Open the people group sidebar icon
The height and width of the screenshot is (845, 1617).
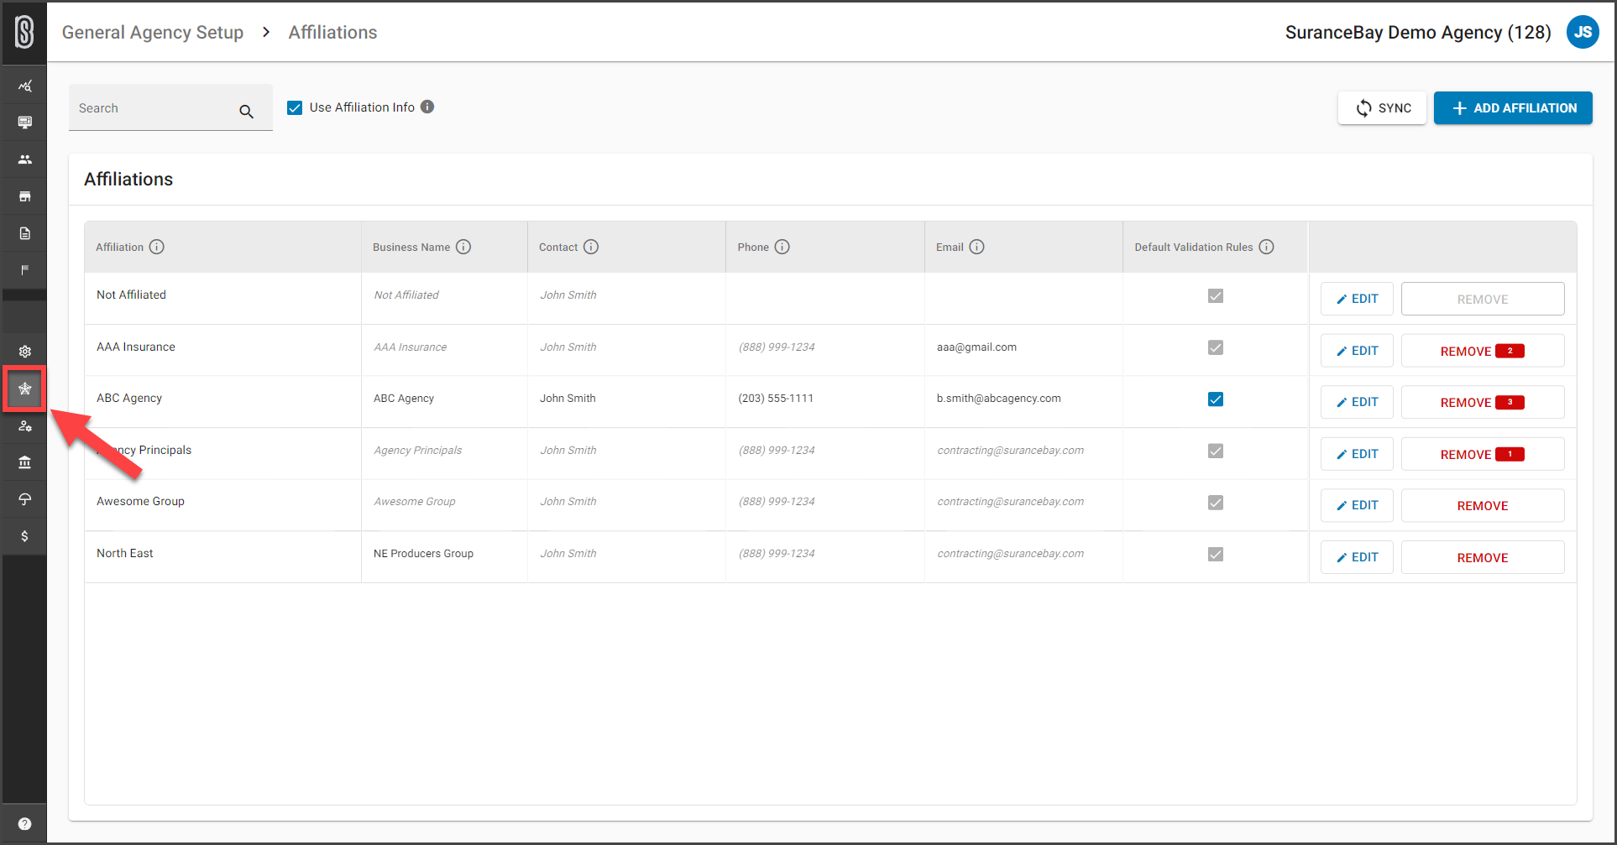pyautogui.click(x=24, y=159)
